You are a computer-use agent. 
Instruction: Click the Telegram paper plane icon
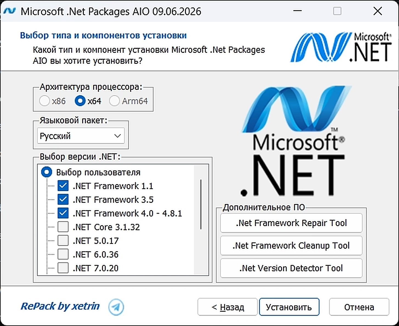tap(116, 307)
